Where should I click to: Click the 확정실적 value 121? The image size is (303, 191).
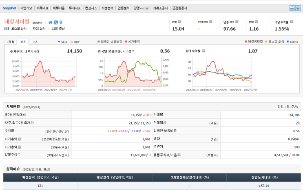pos(40,186)
